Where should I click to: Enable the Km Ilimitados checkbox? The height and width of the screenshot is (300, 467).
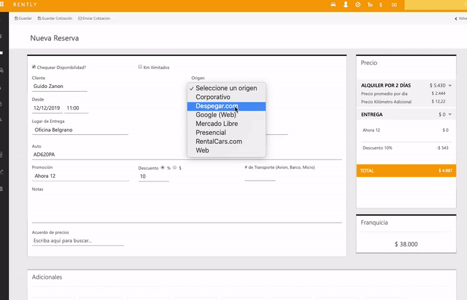pos(140,67)
